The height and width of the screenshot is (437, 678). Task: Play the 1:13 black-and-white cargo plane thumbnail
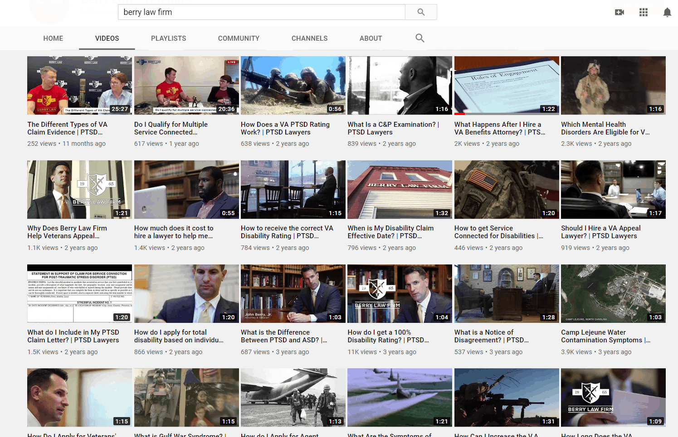293,398
